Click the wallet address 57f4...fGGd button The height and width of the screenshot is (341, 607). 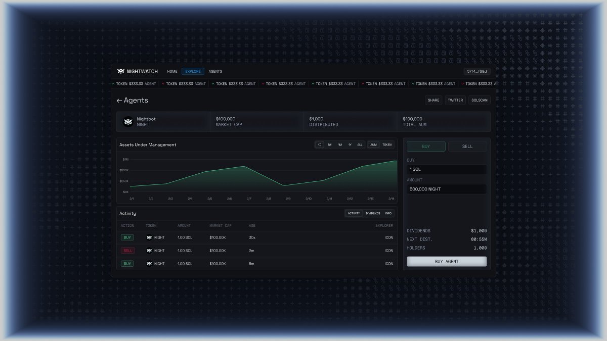[477, 71]
